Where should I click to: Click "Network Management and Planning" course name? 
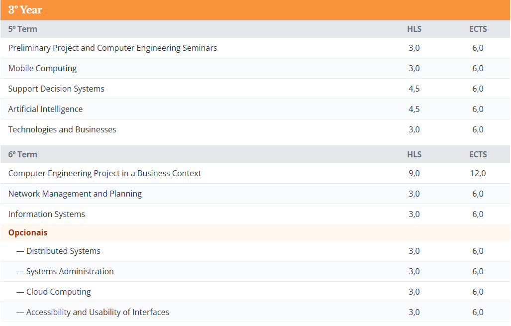75,194
